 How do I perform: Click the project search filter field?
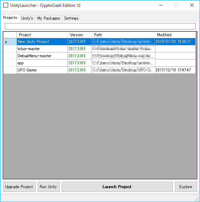(100, 26)
